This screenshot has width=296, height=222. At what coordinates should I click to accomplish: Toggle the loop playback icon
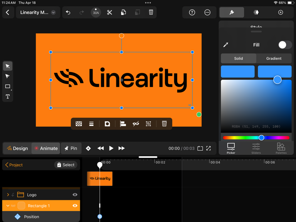[200, 148]
